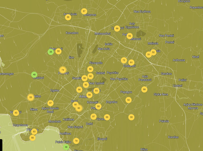Select the 55 marker right of Vyronas

pos(107,117)
